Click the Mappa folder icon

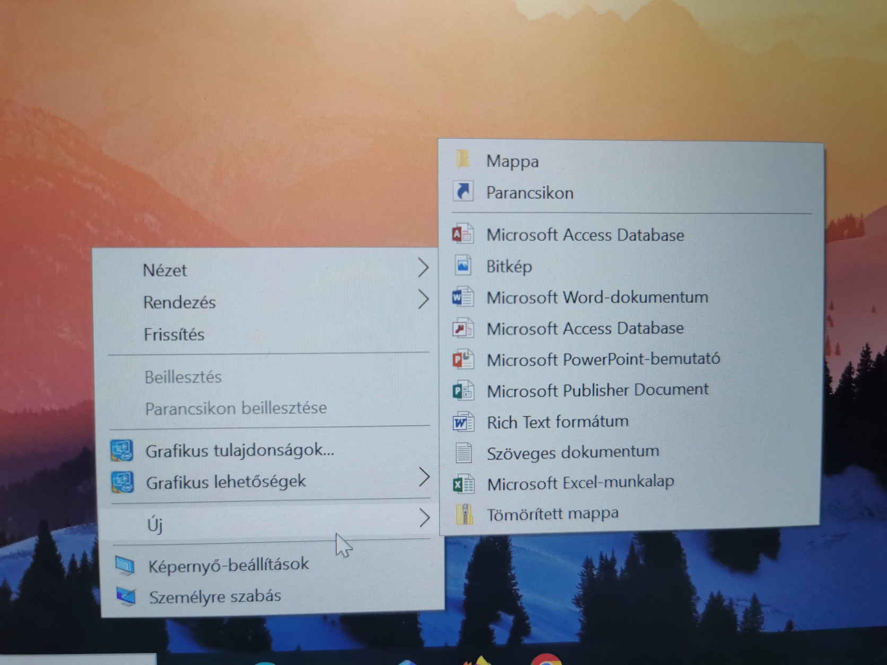point(463,159)
